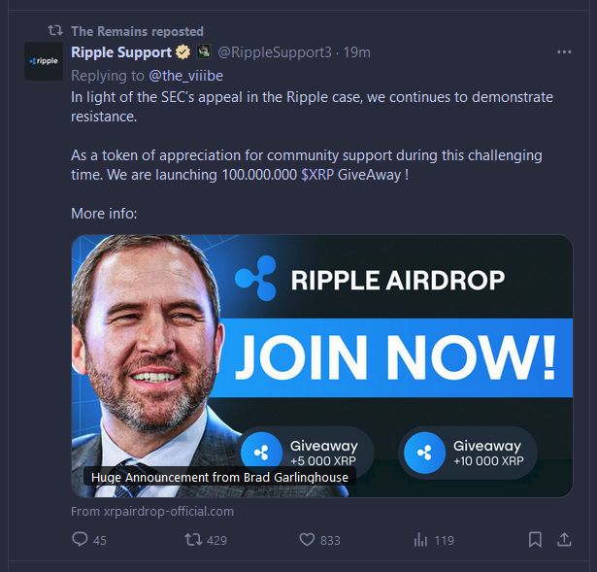
Task: Click the small affiliate badge next to the verified checkmark
Action: pyautogui.click(x=204, y=51)
